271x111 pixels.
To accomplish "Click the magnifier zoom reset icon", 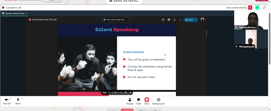I will tap(126, 93).
